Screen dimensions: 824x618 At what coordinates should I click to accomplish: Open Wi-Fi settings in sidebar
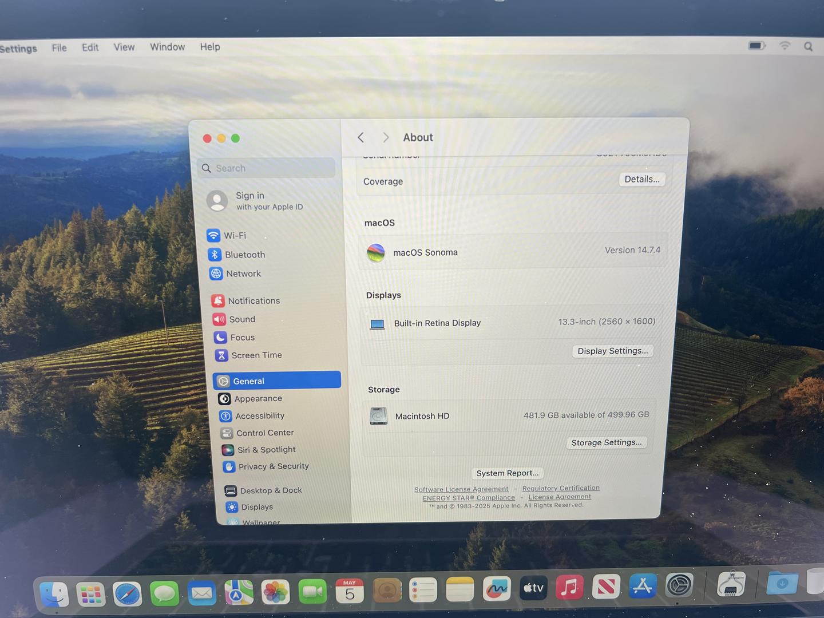pyautogui.click(x=227, y=235)
